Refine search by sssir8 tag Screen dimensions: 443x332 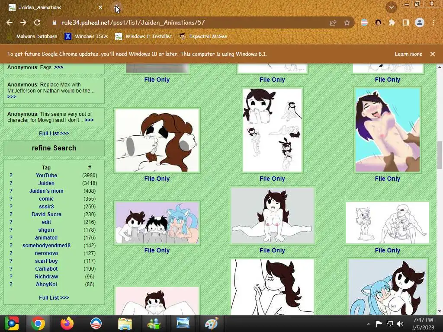pos(46,206)
